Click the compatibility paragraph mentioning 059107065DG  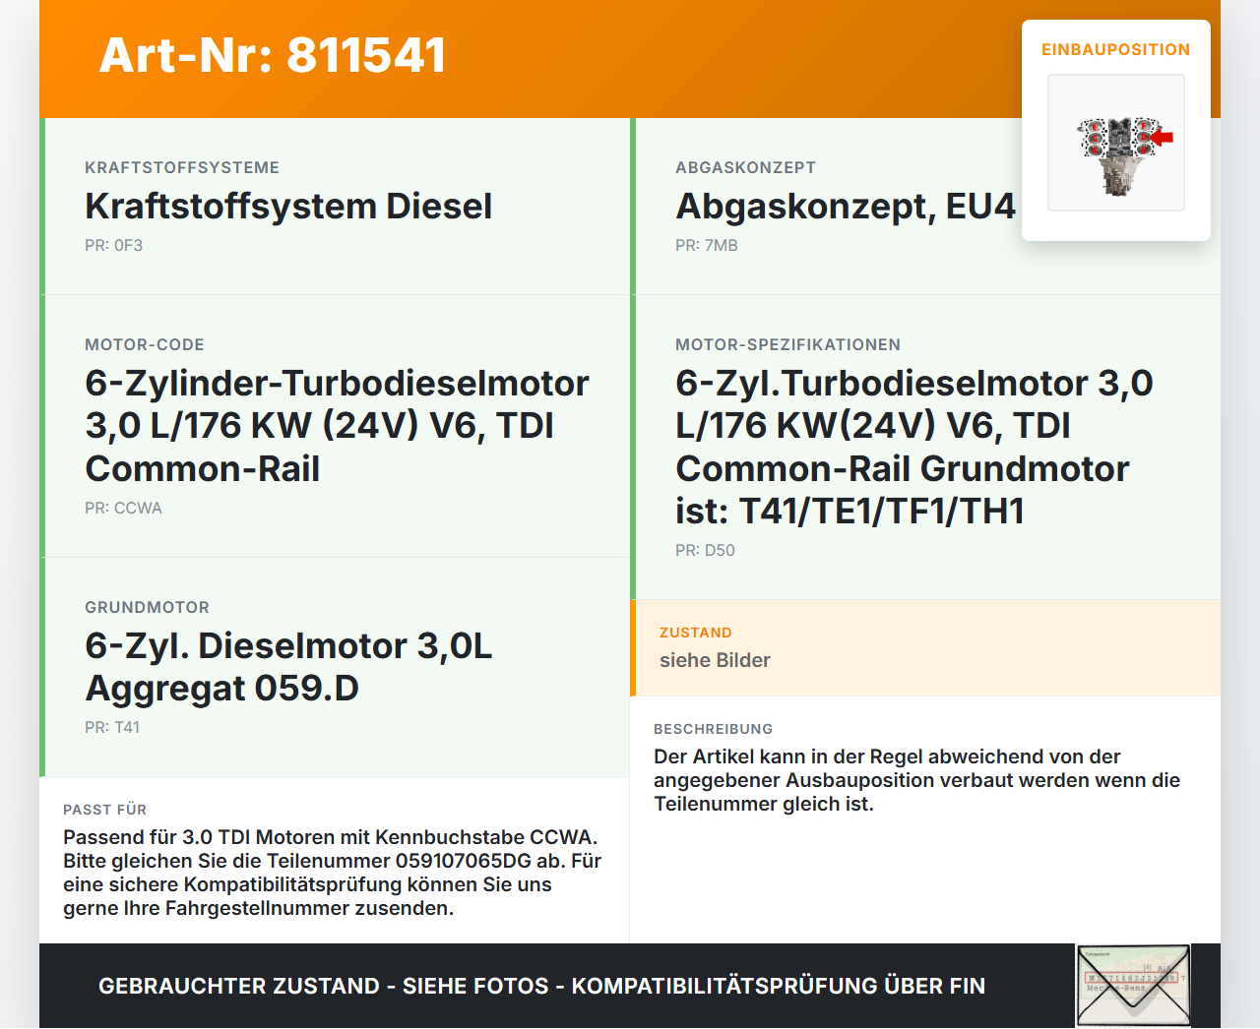point(332,873)
